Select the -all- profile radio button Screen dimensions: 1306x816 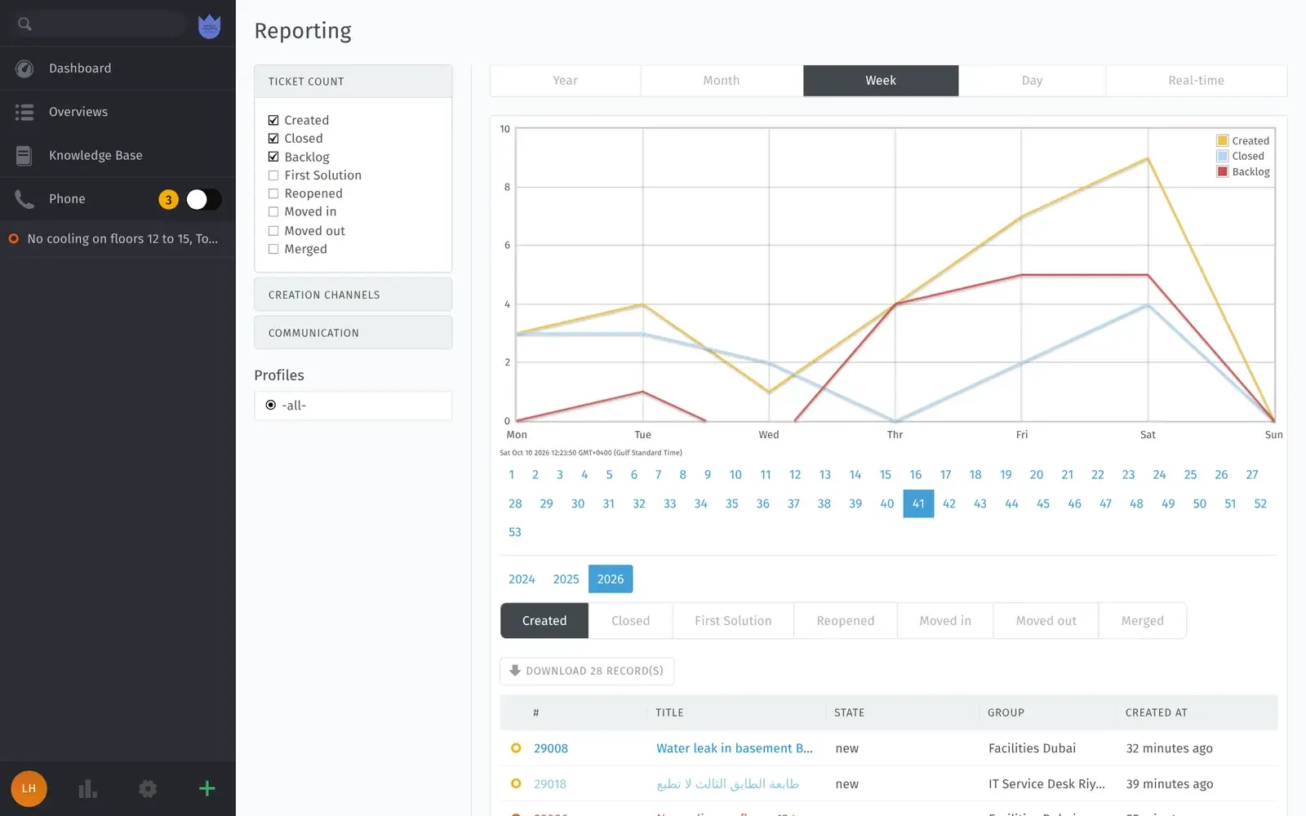point(271,405)
